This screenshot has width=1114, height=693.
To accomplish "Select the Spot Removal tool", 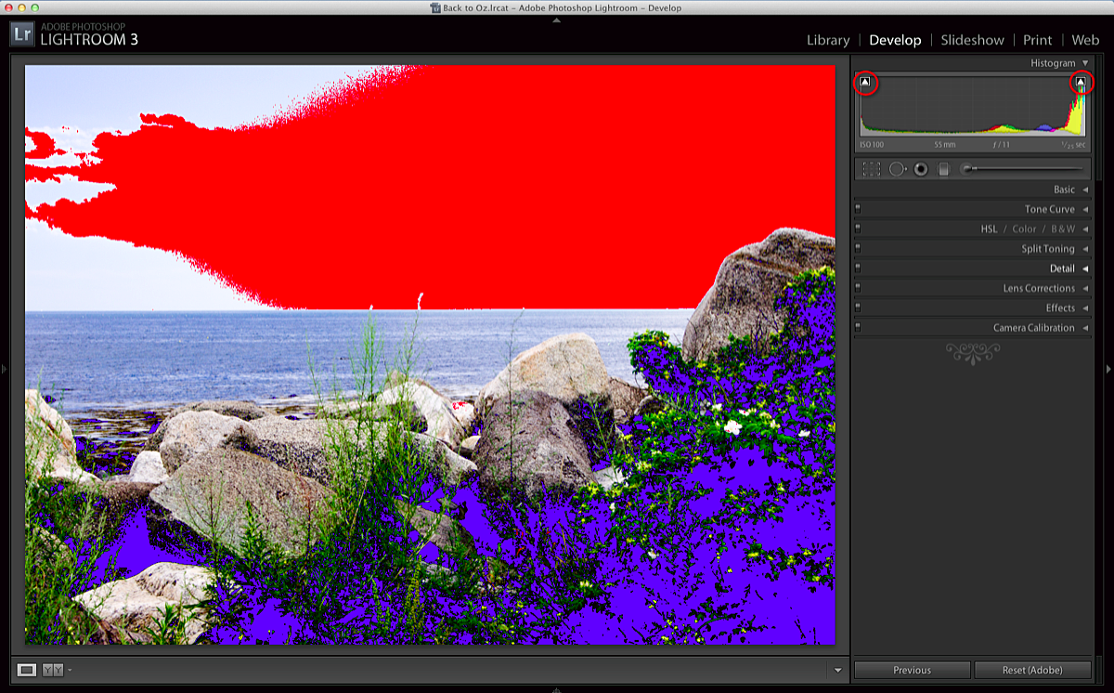I will point(897,169).
